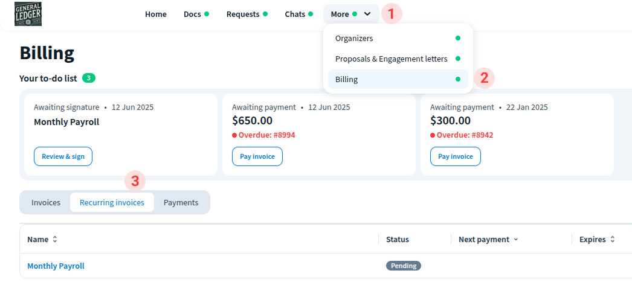Click Review & sign for Monthly Payroll
Viewport: 632px width, 282px height.
63,156
